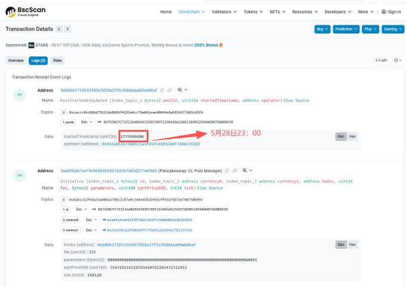This screenshot has height=287, width=406.
Task: Switch to the State tab
Action: [57, 60]
